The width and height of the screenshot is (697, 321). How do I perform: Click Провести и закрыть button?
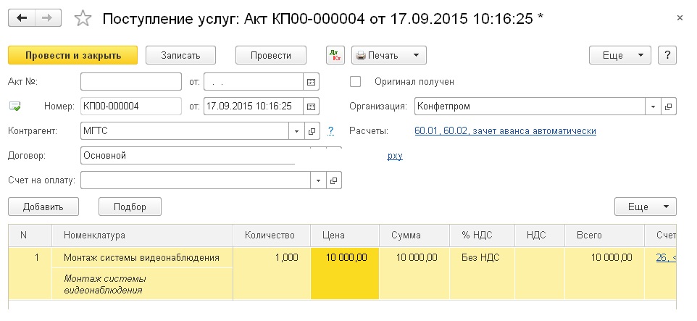pos(73,56)
